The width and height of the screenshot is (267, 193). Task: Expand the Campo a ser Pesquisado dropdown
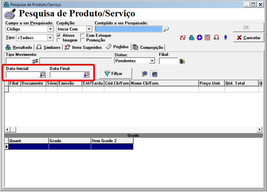pos(50,29)
